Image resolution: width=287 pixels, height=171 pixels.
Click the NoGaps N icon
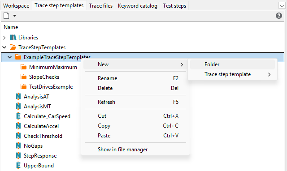[18, 146]
